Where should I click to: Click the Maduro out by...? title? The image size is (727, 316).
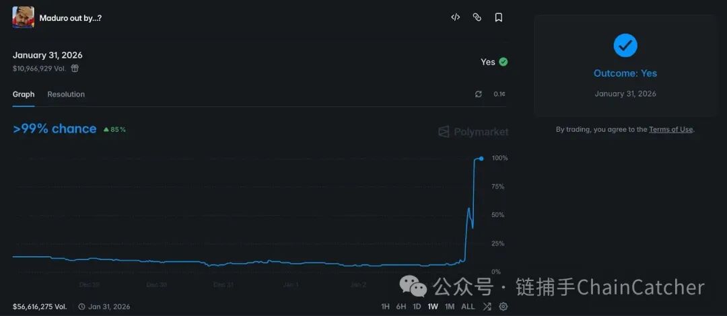pyautogui.click(x=71, y=18)
